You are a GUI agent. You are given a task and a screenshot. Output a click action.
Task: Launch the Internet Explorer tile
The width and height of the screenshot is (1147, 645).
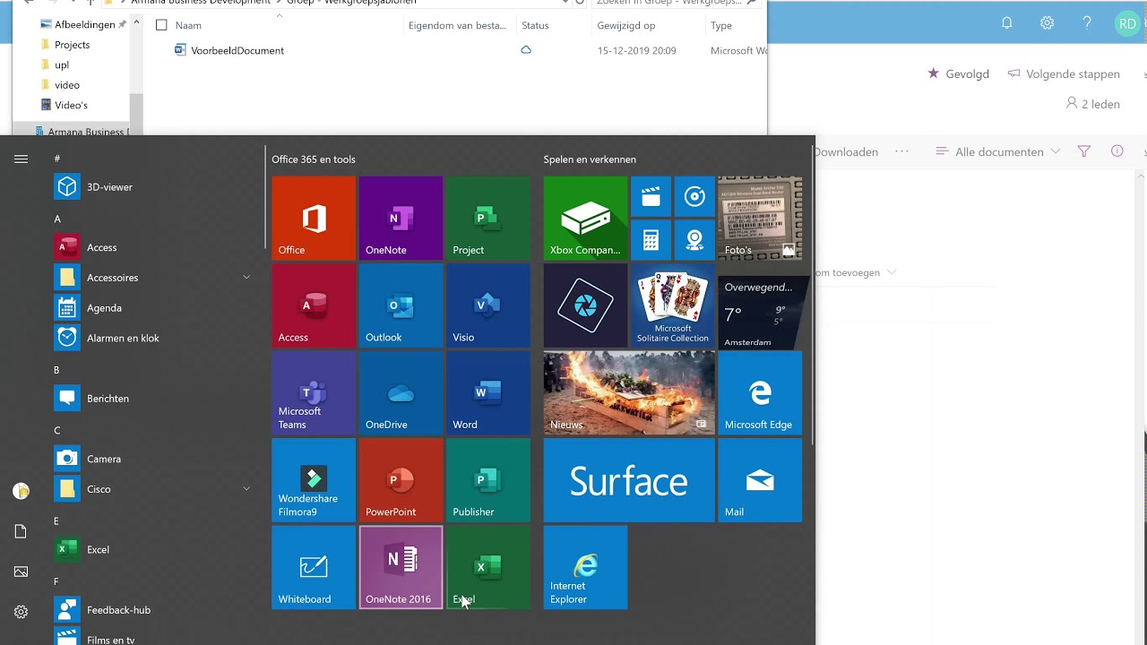click(585, 567)
